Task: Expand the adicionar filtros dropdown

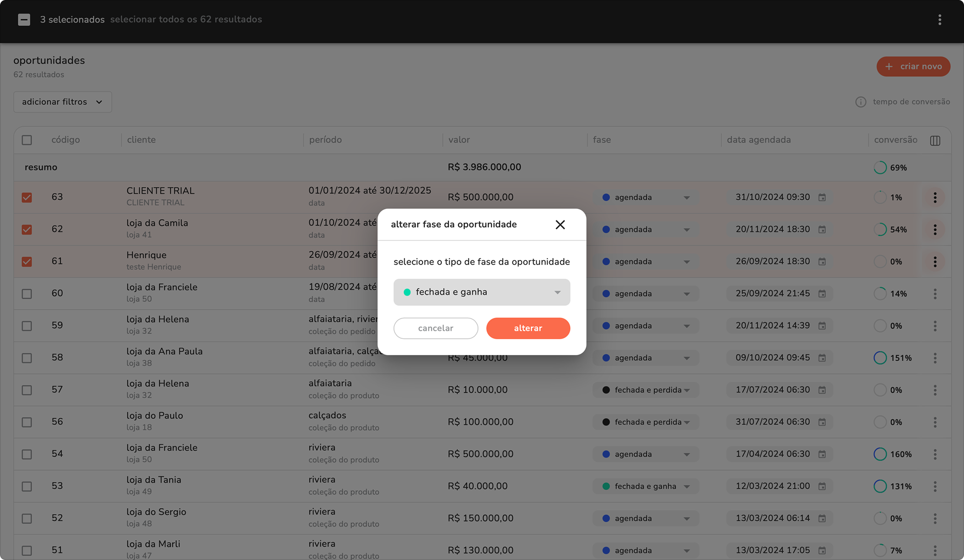Action: point(63,102)
